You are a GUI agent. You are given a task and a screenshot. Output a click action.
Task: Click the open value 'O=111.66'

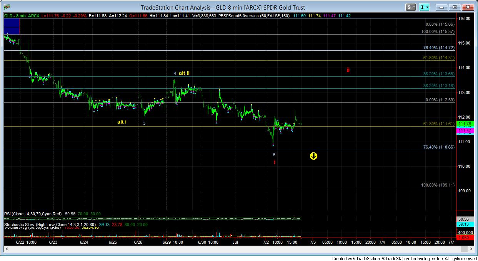[x=138, y=16]
